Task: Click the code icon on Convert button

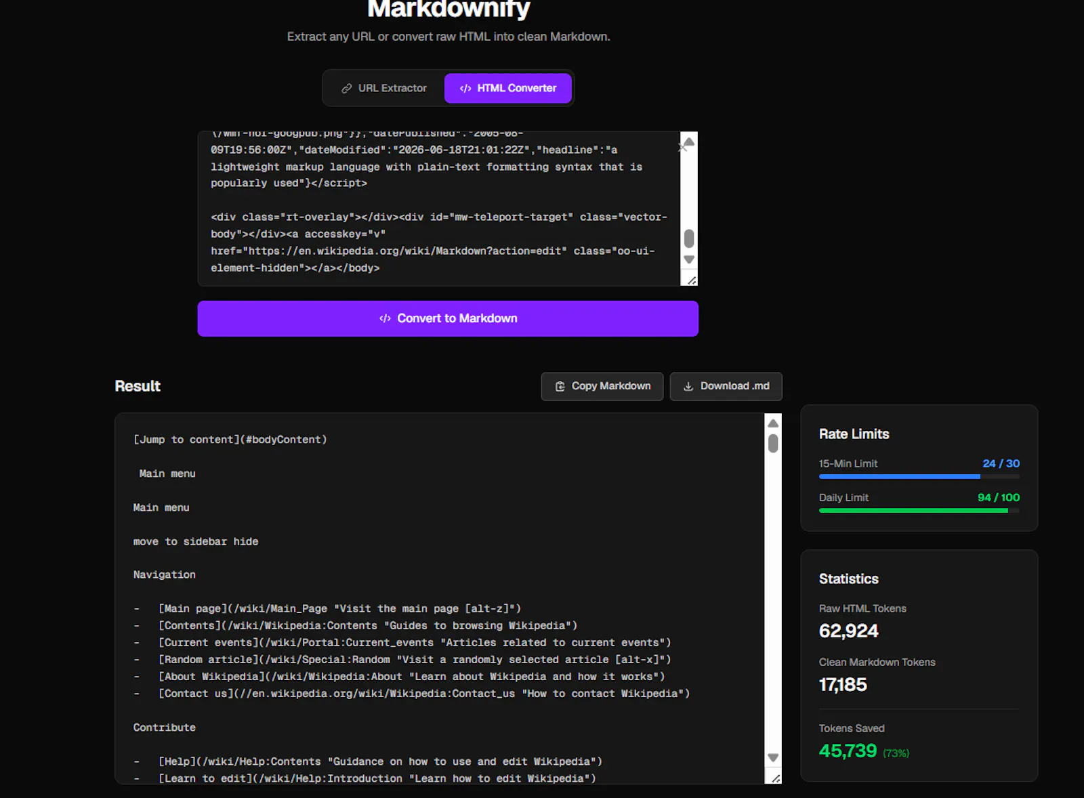Action: pos(385,318)
